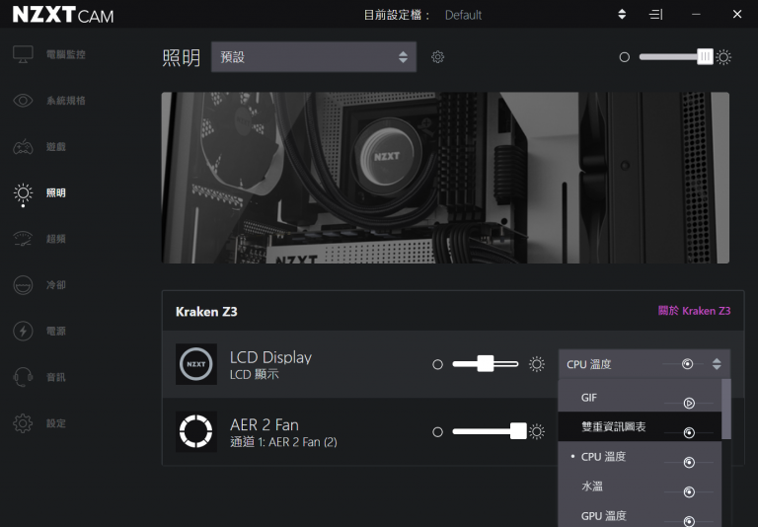The height and width of the screenshot is (527, 758).
Task: Click the Kraken Z3 section title
Action: pos(206,312)
